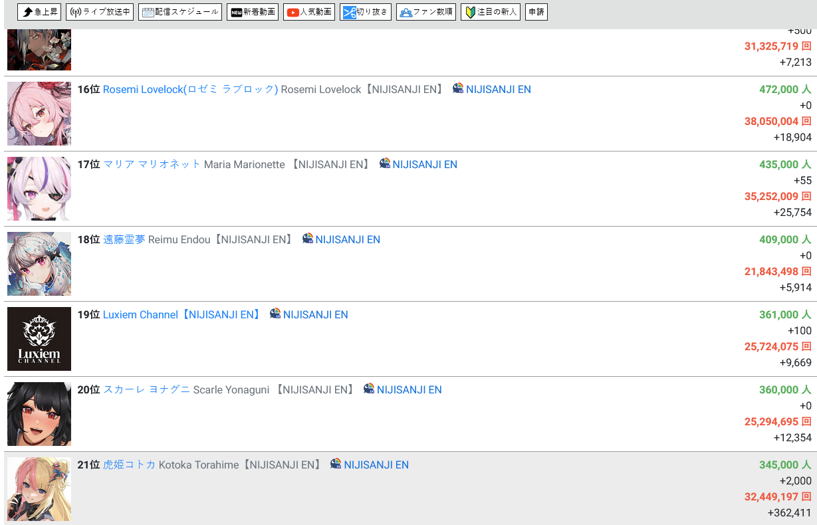Click the NIJISANJI EN link in Rosemi's row
817x525 pixels.
[499, 89]
